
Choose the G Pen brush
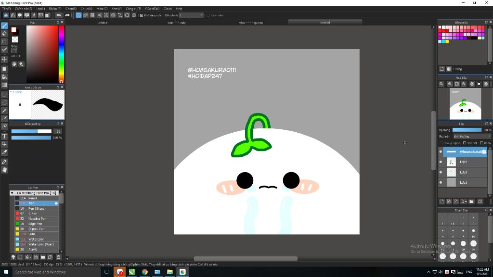[32, 214]
